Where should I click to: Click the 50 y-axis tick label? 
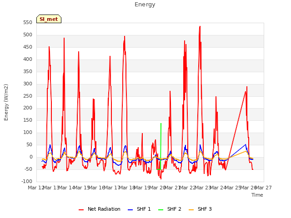pyautogui.click(x=29, y=144)
